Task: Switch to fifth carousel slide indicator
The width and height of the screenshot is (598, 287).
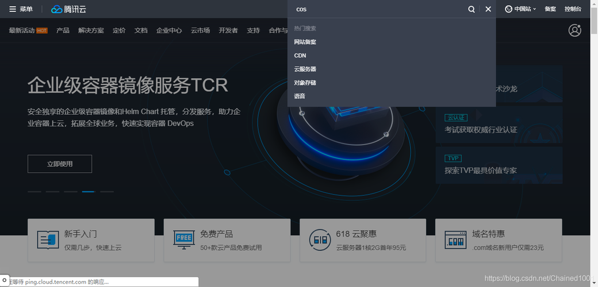Action: coord(107,192)
